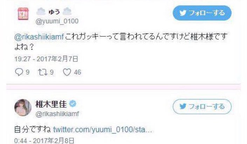
Task: Open the twitter.com/yuumi_0100 link
Action: (x=103, y=130)
